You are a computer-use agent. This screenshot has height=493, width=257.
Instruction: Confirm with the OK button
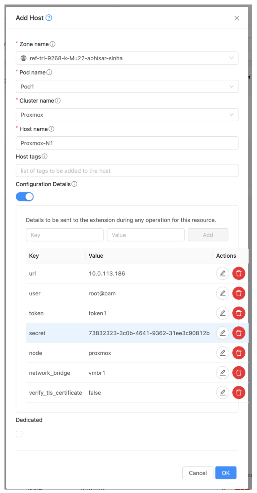coord(226,473)
